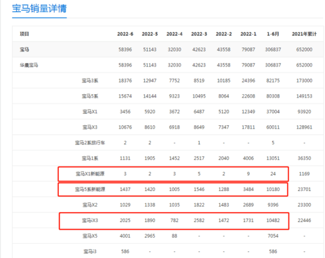Click the 1-6月 column header
325x258 pixels.
(x=273, y=34)
